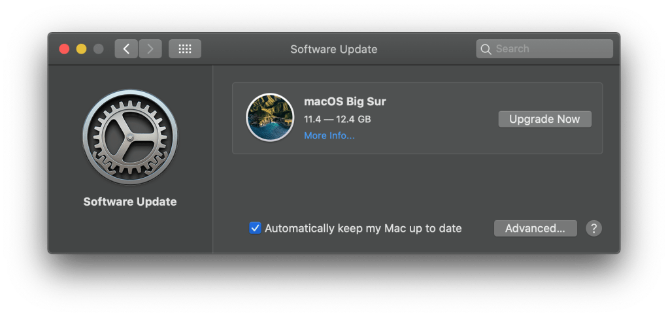Image resolution: width=668 pixels, height=317 pixels.
Task: Click the forward arrow navigation button
Action: (150, 49)
